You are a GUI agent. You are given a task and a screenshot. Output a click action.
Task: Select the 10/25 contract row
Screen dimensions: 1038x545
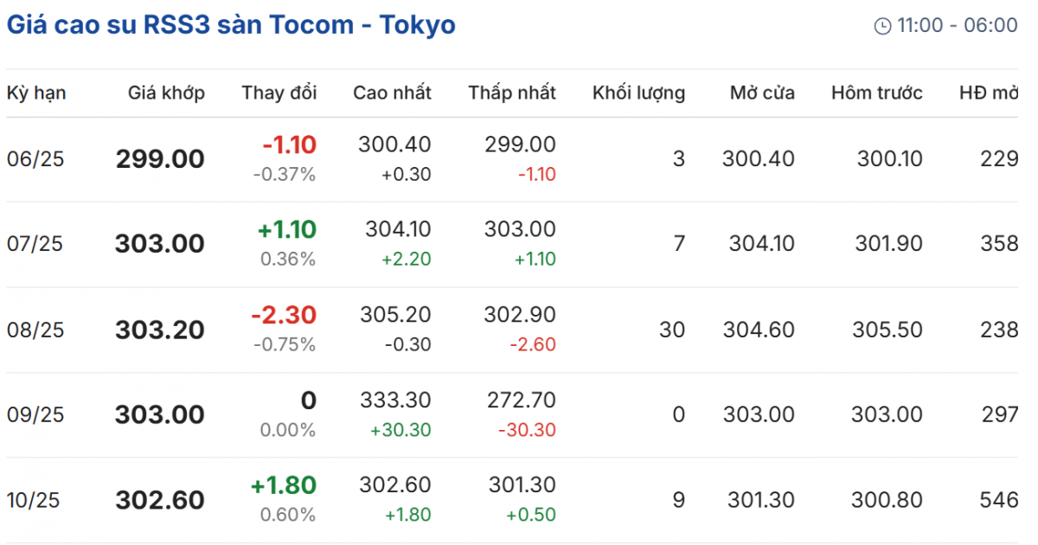(x=35, y=500)
